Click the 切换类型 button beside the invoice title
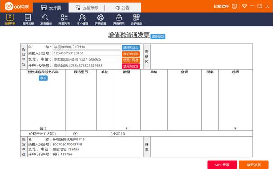Image resolution: width=273 pixels, height=169 pixels. coord(157,37)
